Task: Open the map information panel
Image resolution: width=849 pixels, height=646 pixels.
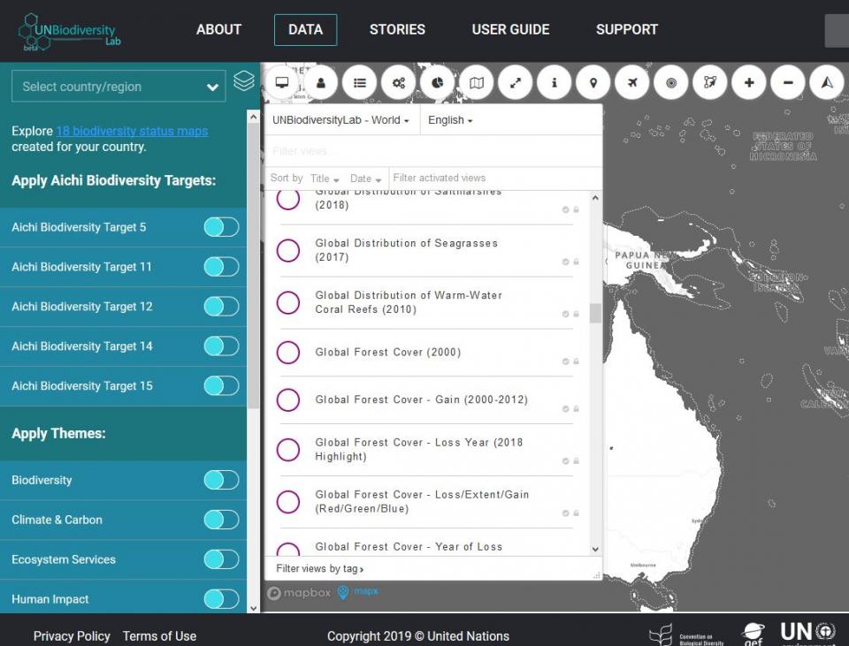Action: [x=555, y=82]
